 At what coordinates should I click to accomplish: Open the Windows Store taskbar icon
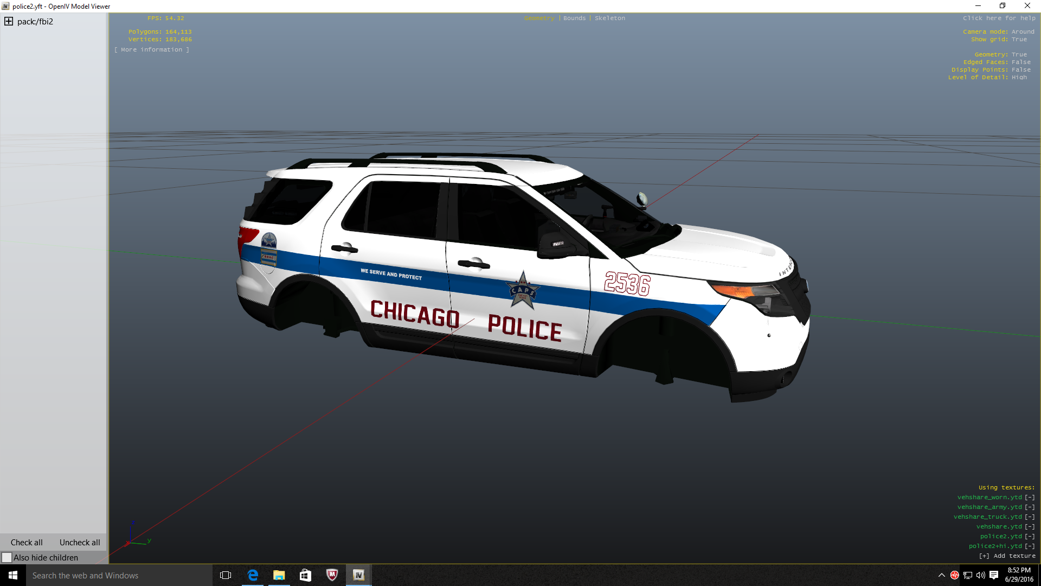(305, 575)
